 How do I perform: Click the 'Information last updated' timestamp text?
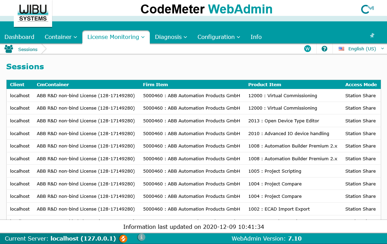point(193,227)
